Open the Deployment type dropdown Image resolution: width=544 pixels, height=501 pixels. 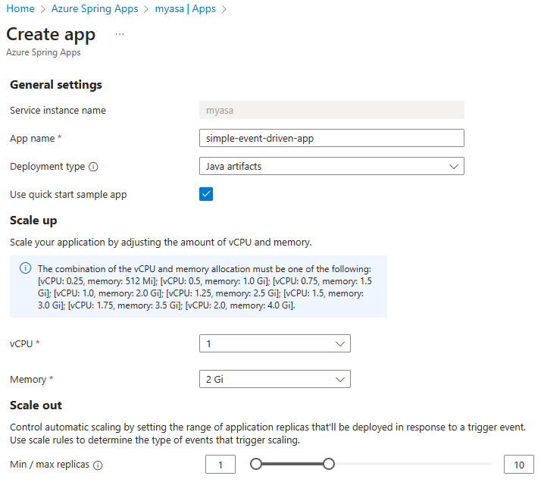click(x=330, y=166)
